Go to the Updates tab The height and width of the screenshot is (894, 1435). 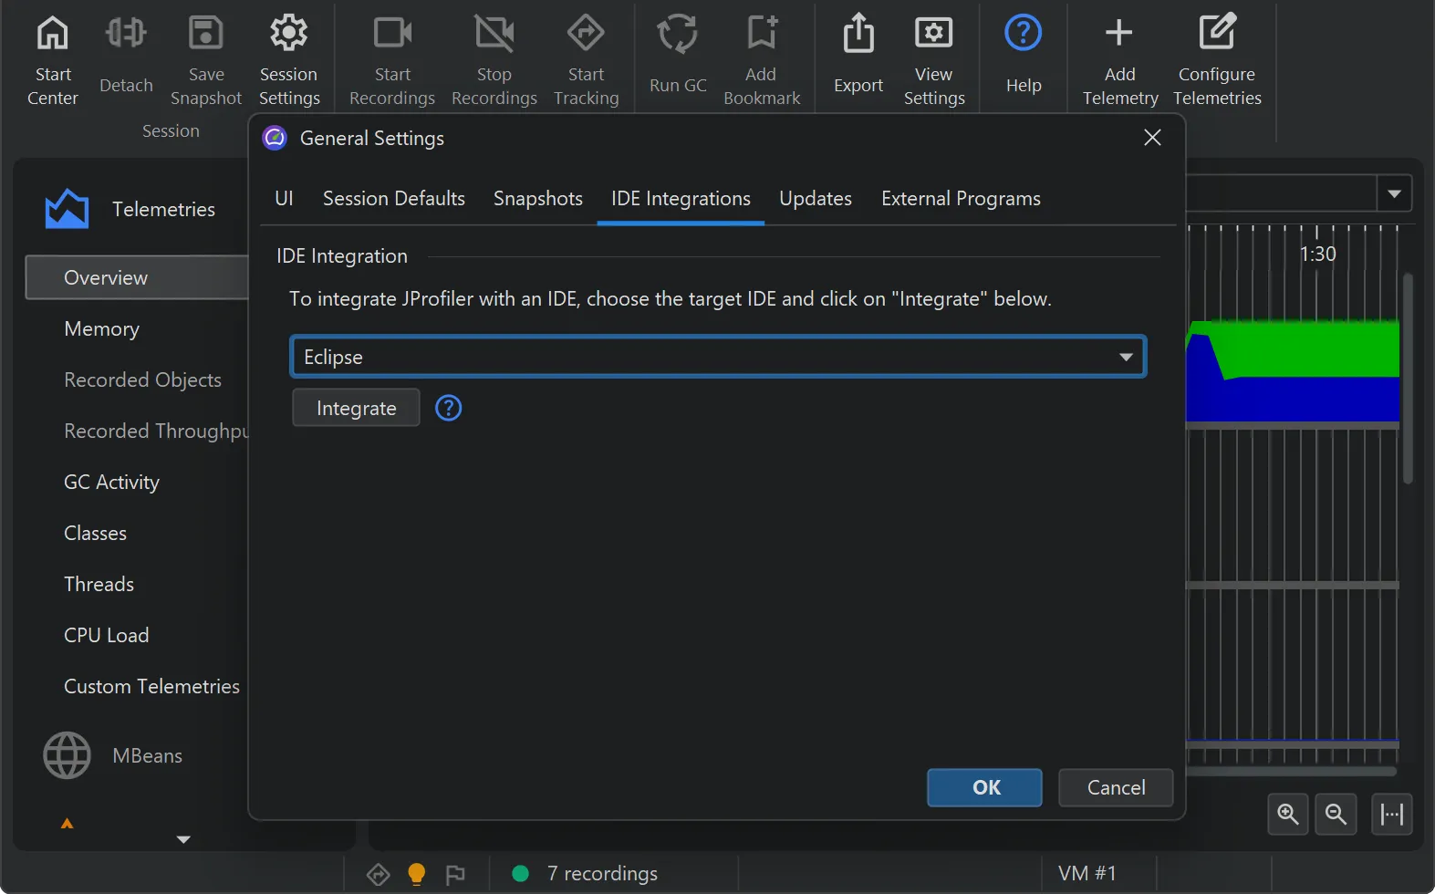[x=816, y=199]
